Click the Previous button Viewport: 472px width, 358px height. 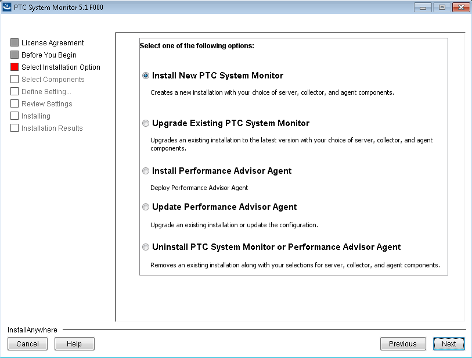point(403,343)
